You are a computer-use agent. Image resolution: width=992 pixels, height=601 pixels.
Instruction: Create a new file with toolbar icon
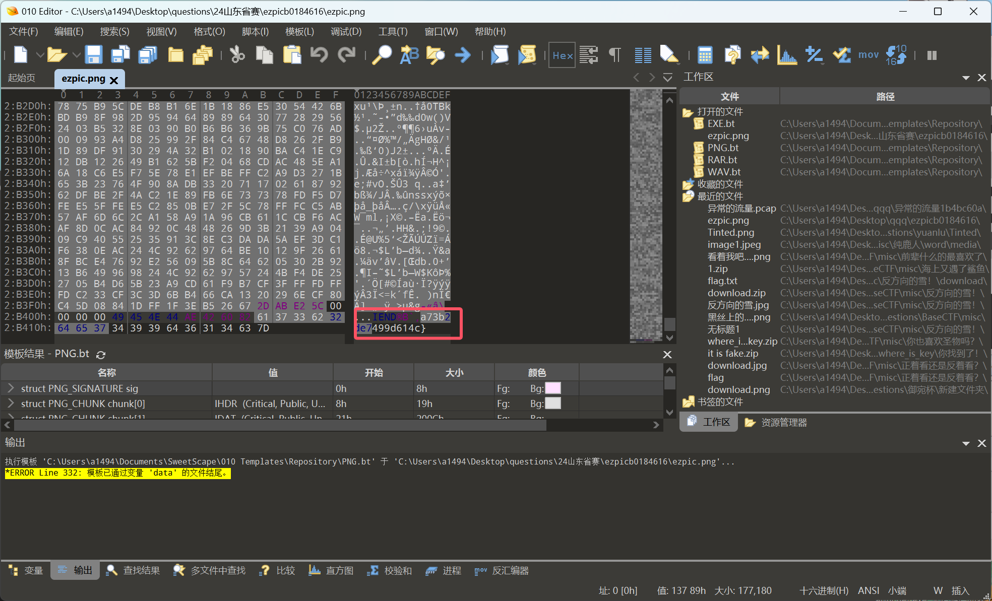(20, 55)
